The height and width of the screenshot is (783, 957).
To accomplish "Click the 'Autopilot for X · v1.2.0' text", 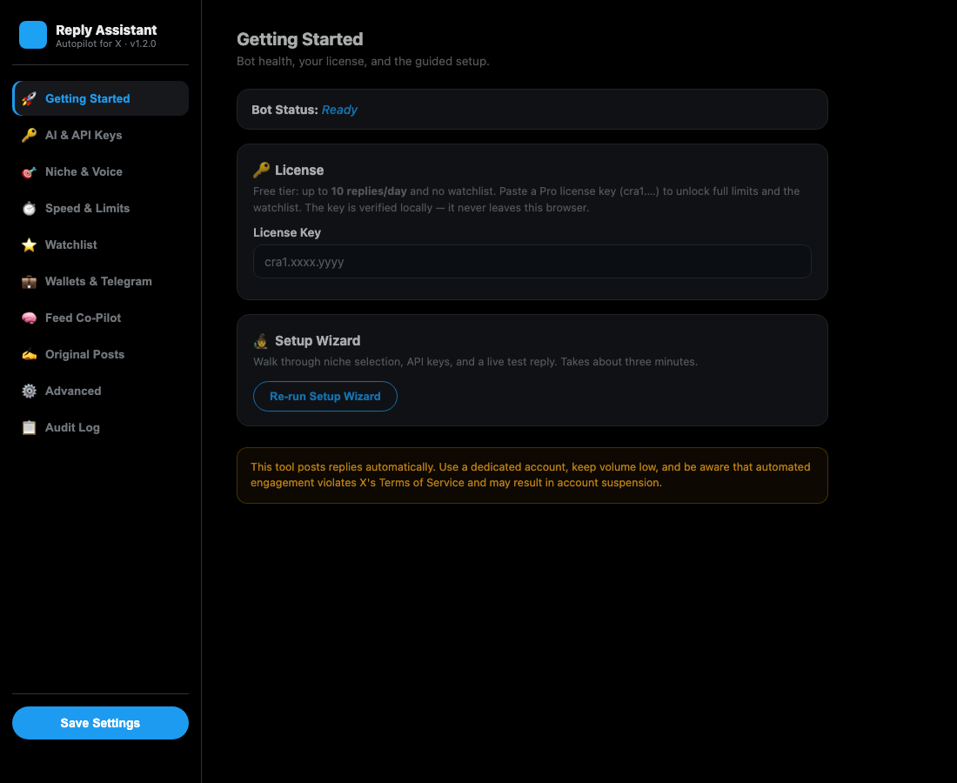I will tap(106, 44).
